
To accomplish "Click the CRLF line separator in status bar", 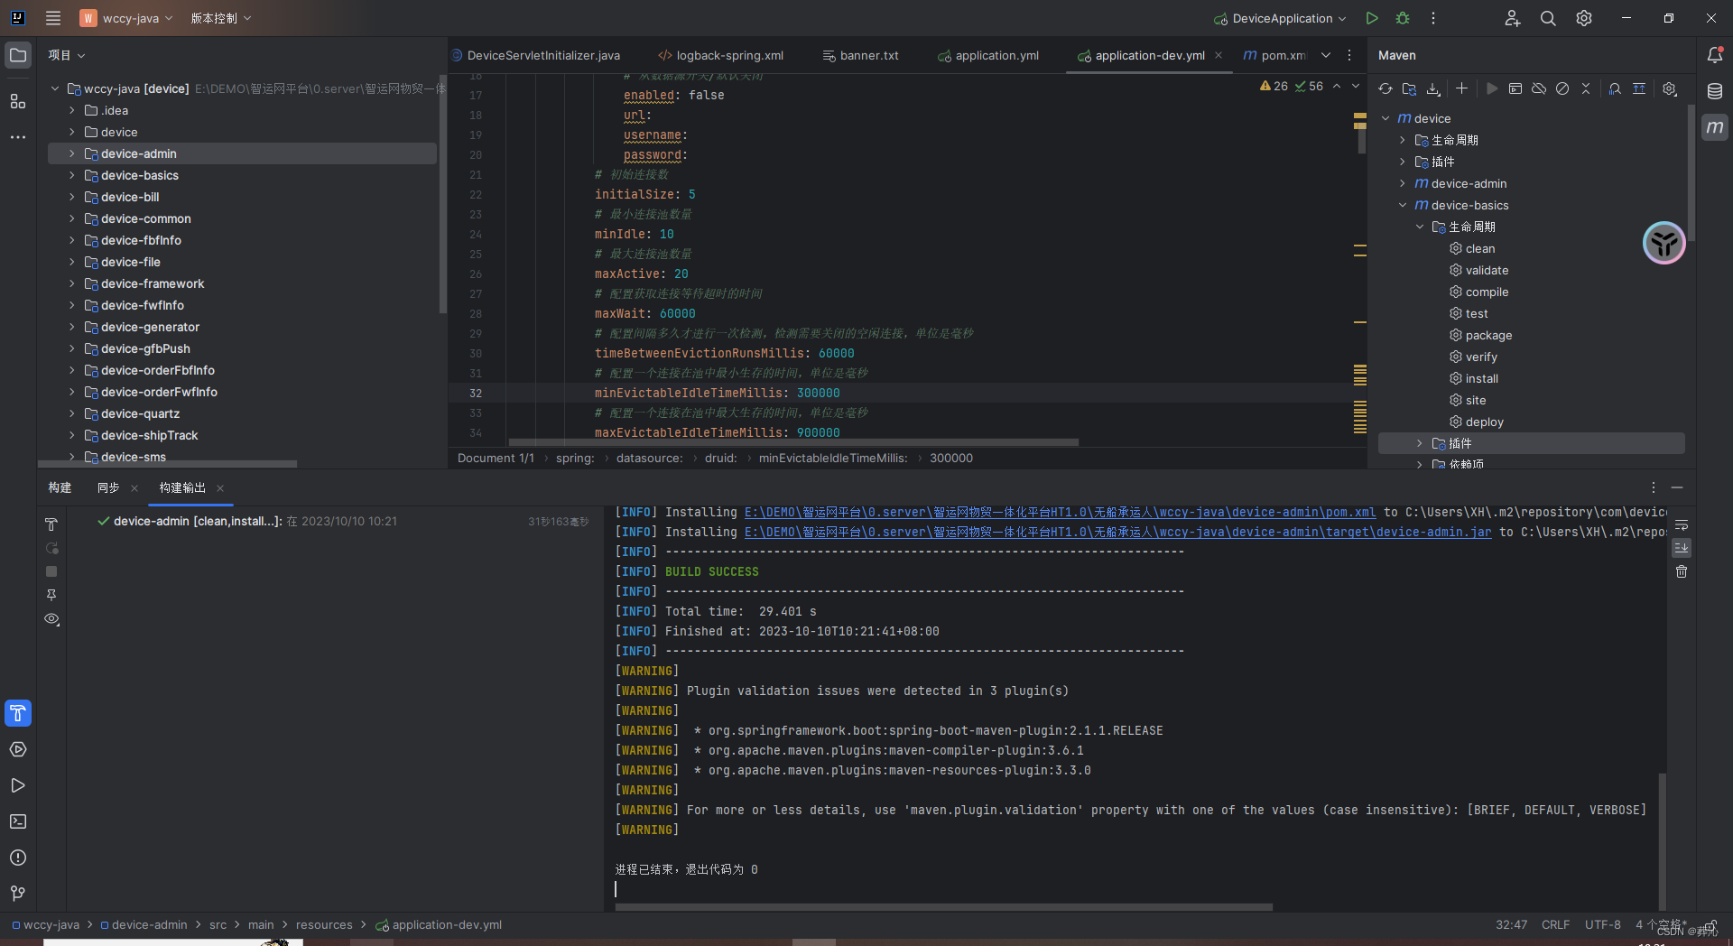I will [1555, 924].
